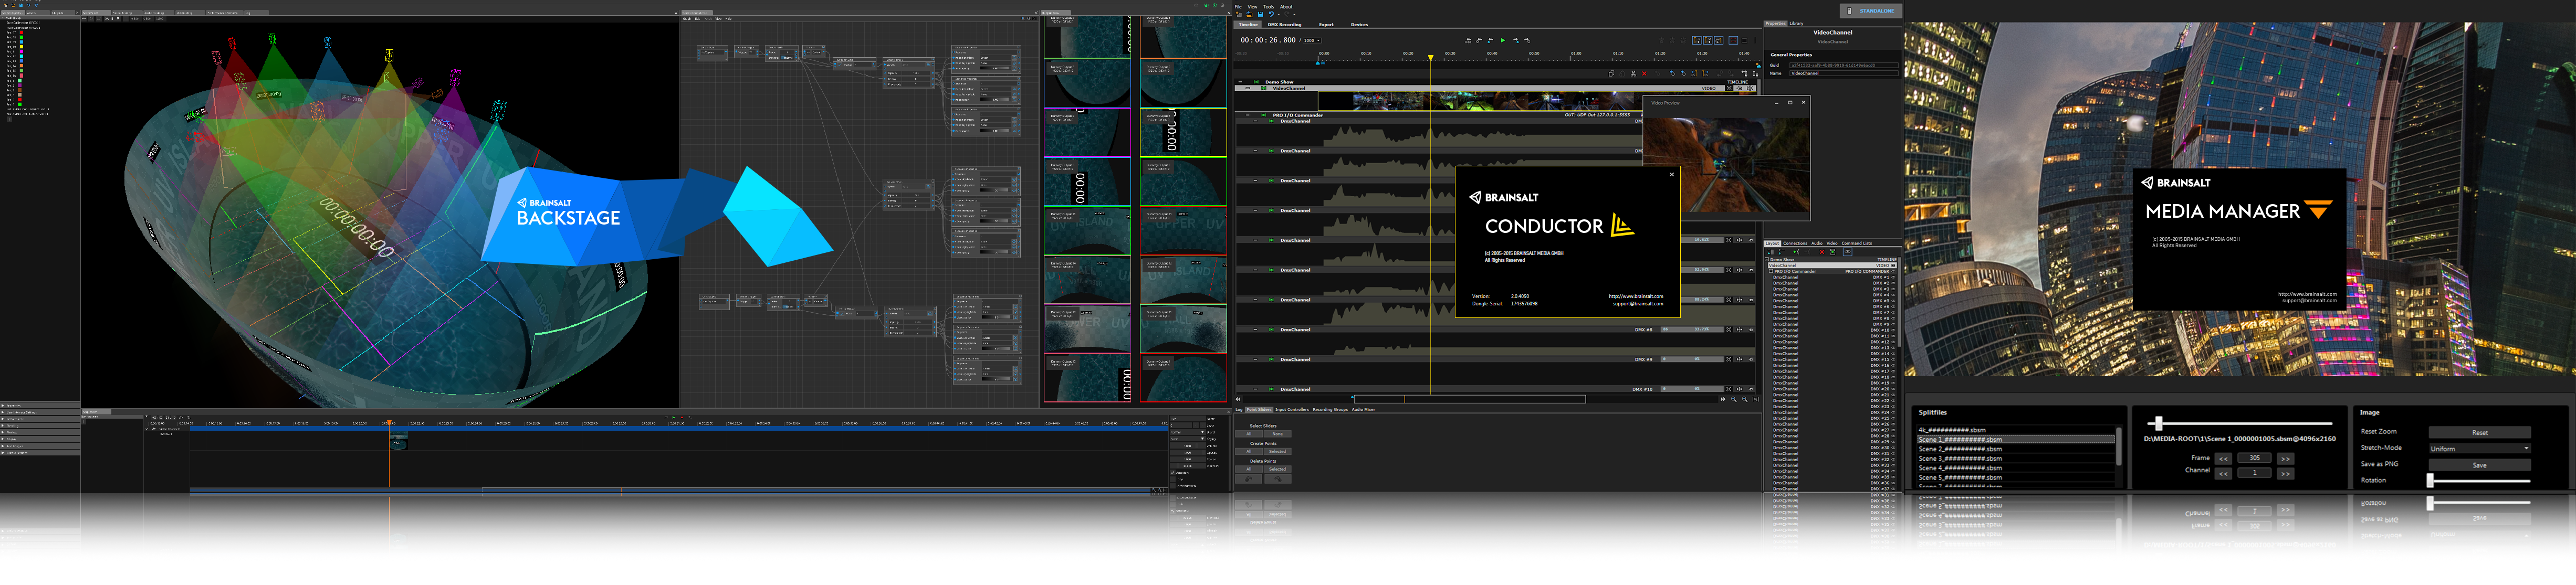2576x585 pixels.
Task: Click the fit-height icon on the DMX #8 row
Action: [1740, 330]
